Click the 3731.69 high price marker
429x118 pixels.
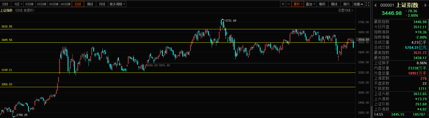231,21
